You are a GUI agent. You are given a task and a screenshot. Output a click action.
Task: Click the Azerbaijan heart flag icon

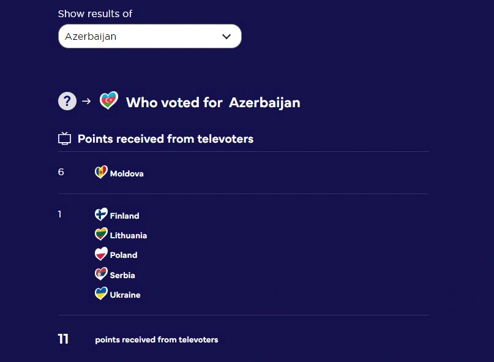point(109,100)
